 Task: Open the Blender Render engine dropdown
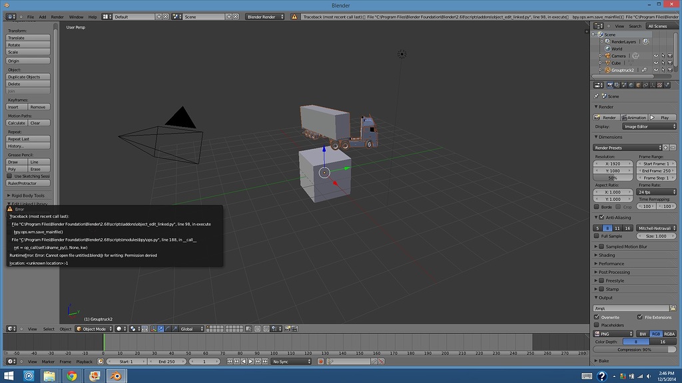tap(265, 17)
